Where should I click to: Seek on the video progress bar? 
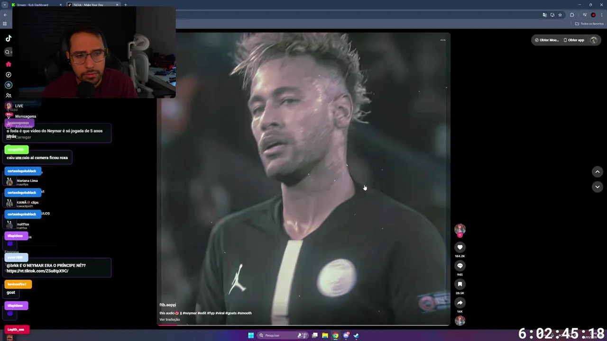tap(303, 325)
